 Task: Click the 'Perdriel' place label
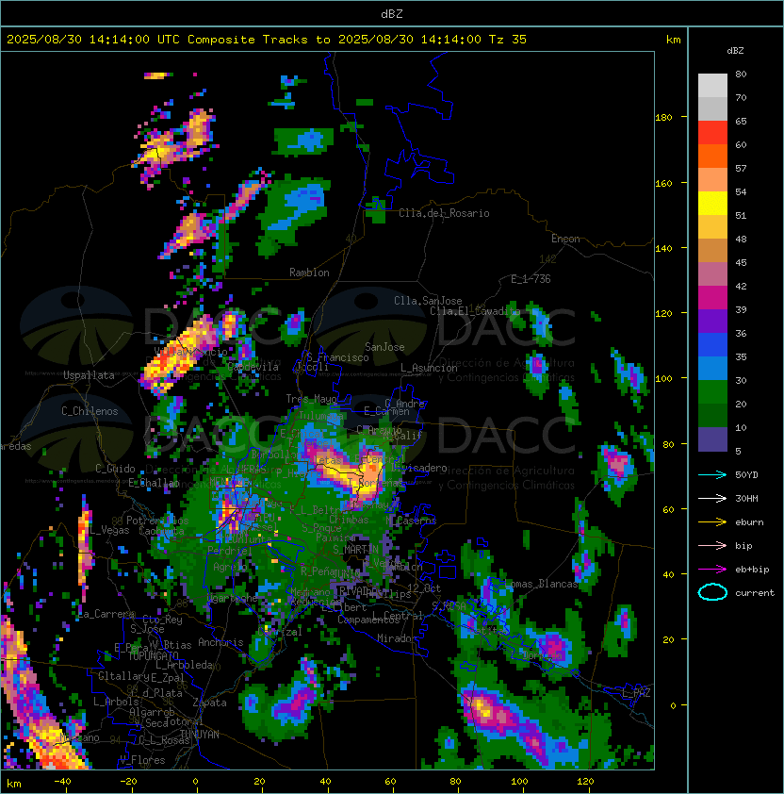click(x=230, y=550)
